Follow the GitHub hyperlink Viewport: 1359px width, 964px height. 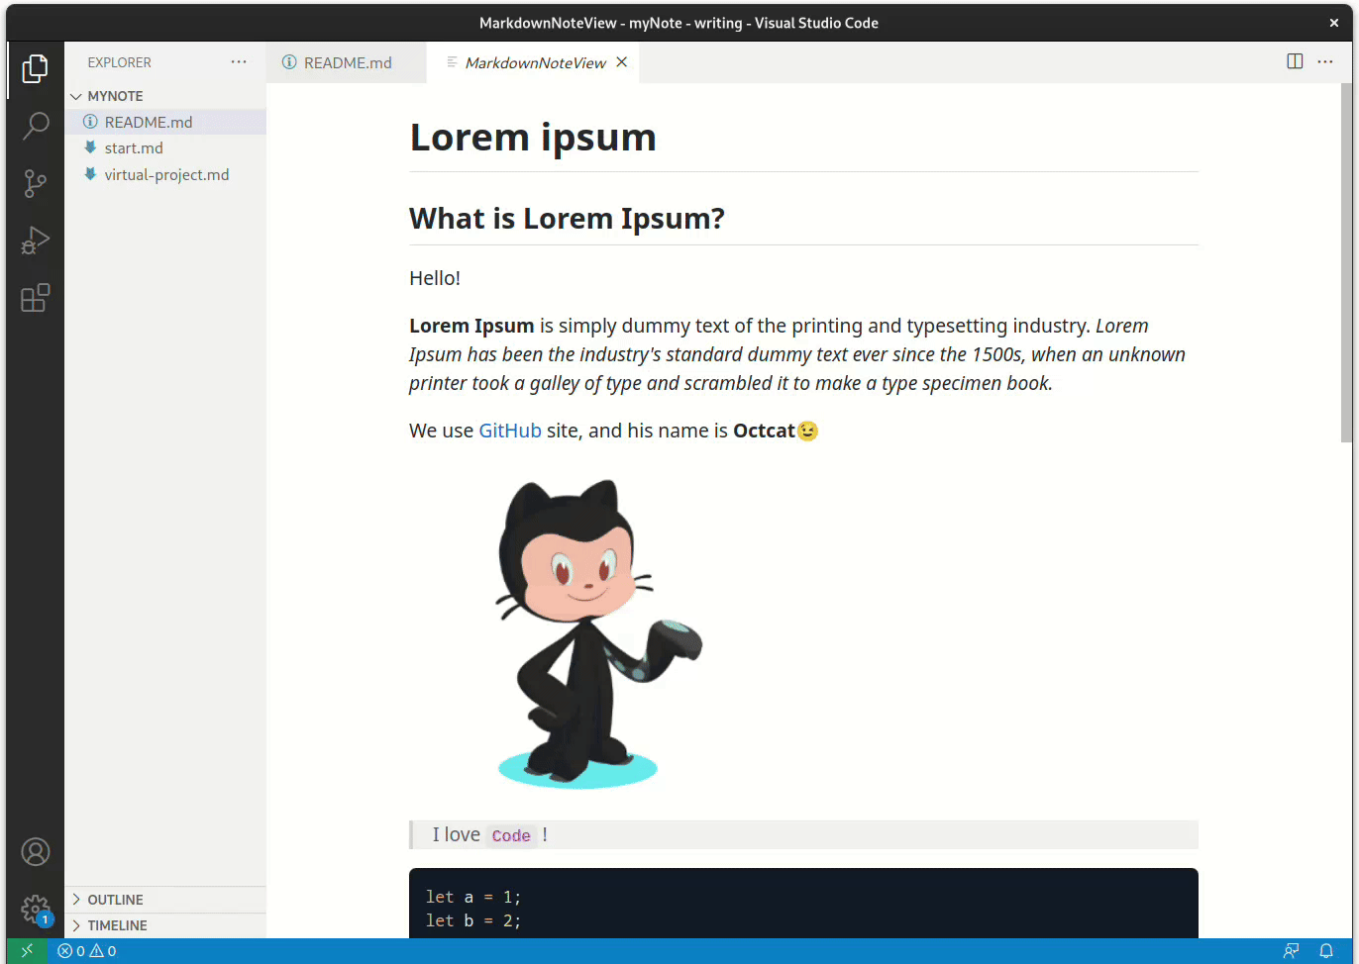tap(510, 431)
